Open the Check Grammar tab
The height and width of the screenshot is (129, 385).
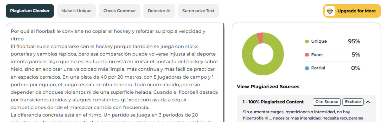120,11
